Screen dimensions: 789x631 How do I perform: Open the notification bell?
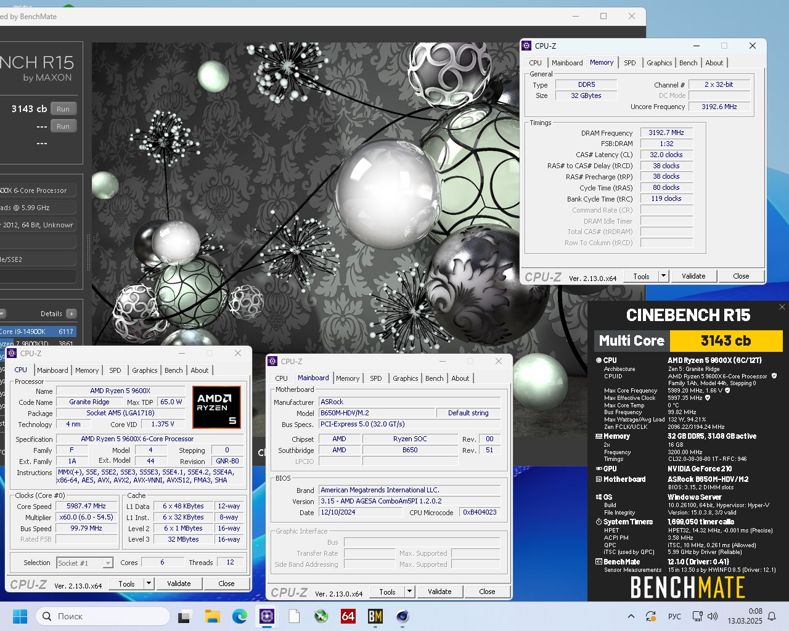pyautogui.click(x=772, y=616)
